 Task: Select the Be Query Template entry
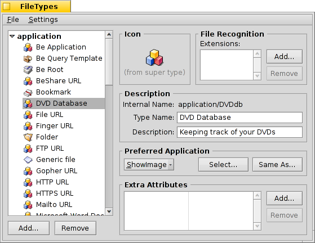[64, 58]
